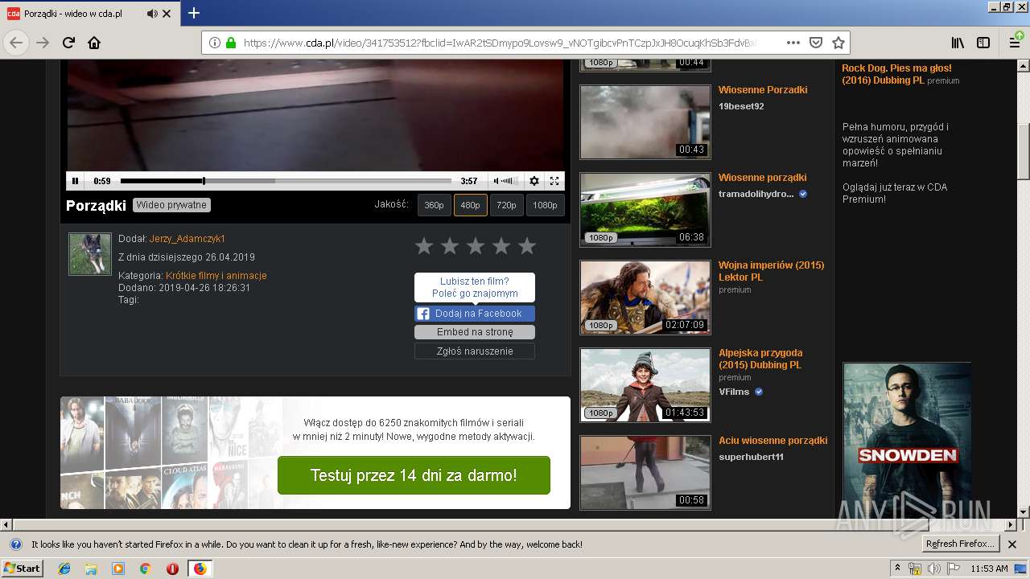Pause the video with the pause button
The width and height of the screenshot is (1030, 579).
coord(76,181)
